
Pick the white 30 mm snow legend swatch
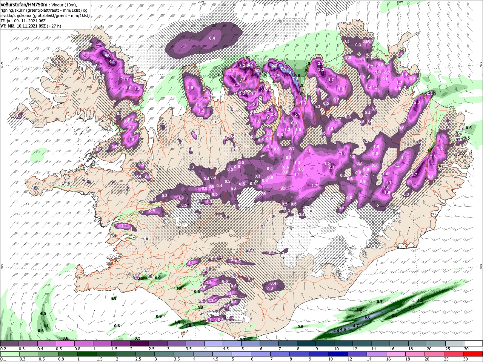[474, 344]
